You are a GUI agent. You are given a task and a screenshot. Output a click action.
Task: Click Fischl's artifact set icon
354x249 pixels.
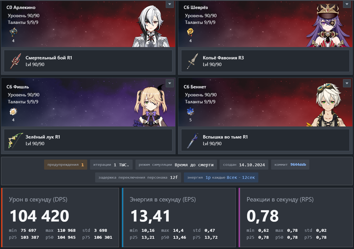pyautogui.click(x=13, y=111)
